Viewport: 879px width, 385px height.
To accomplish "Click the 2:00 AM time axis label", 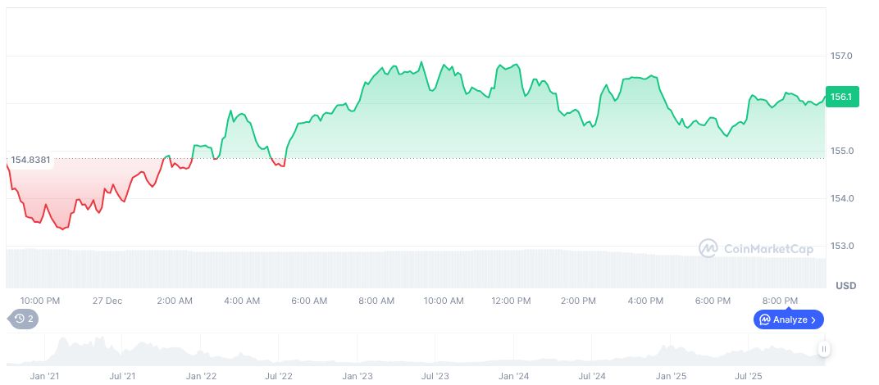I will (x=175, y=301).
